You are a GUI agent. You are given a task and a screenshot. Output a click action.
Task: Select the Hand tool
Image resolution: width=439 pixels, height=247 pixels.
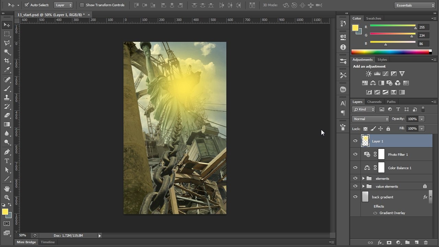7,189
